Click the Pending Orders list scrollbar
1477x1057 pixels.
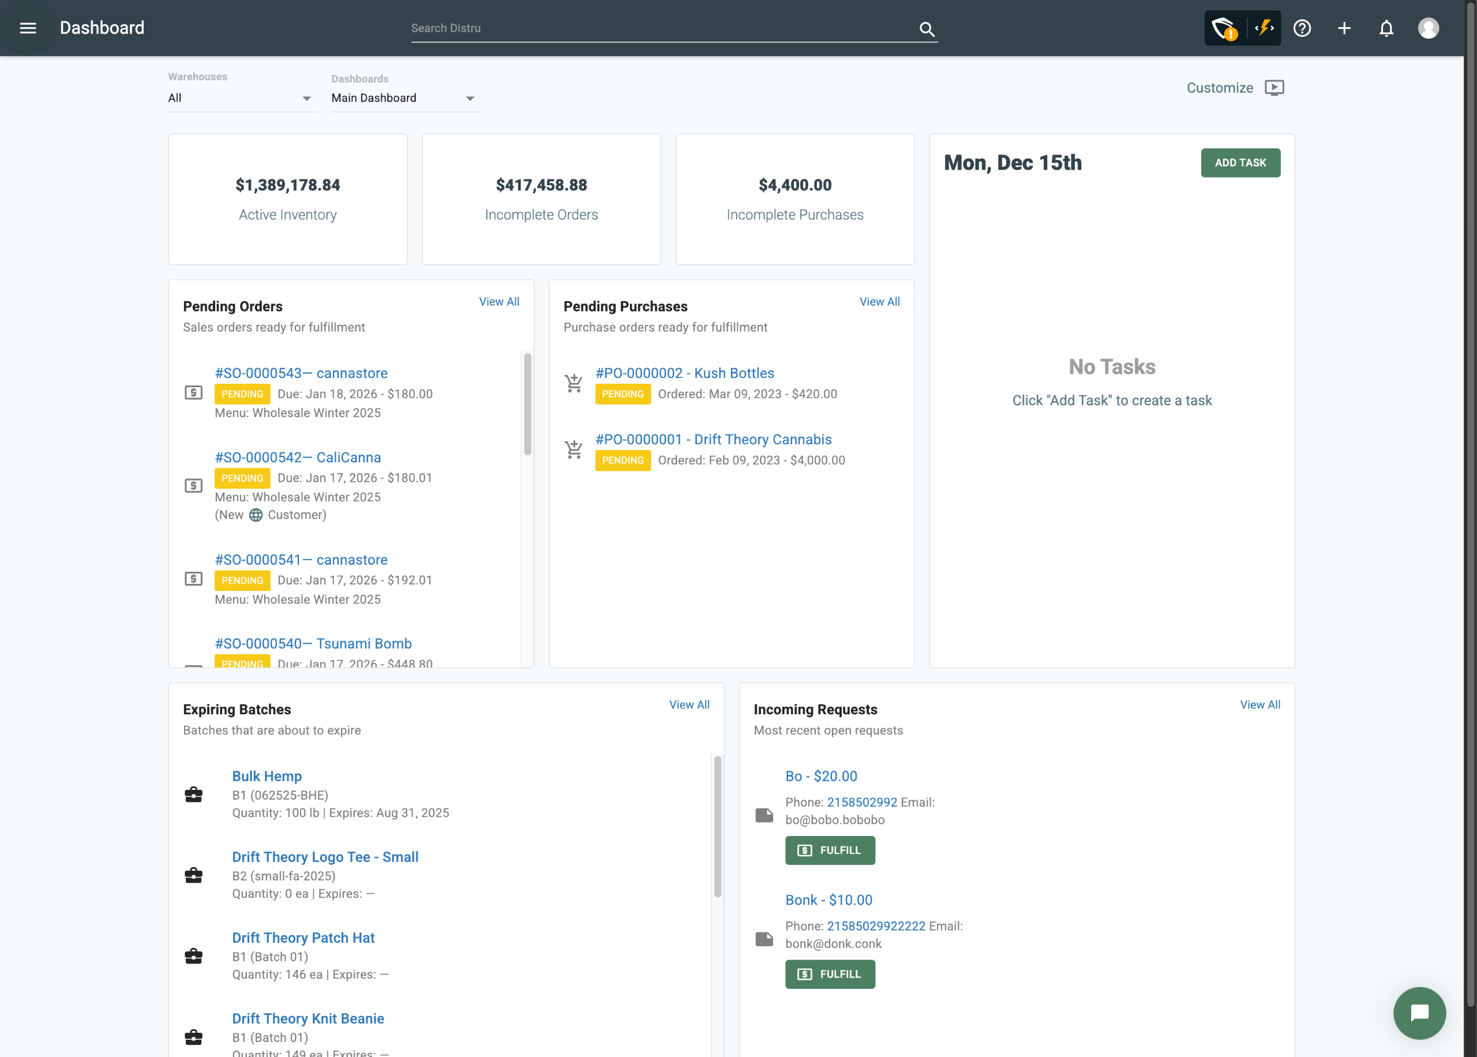pyautogui.click(x=528, y=403)
